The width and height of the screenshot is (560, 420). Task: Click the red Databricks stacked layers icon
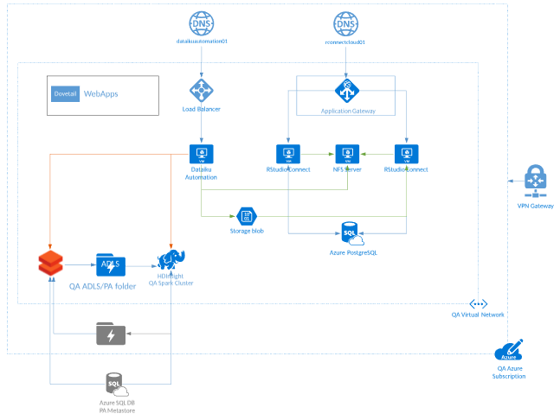pyautogui.click(x=51, y=264)
